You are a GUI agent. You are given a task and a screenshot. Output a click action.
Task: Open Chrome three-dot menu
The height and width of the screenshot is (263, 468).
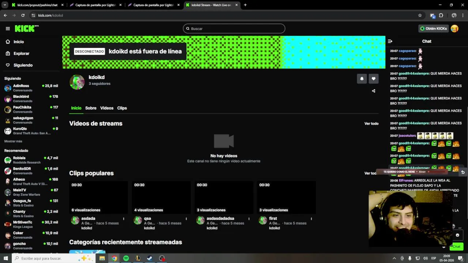(463, 15)
